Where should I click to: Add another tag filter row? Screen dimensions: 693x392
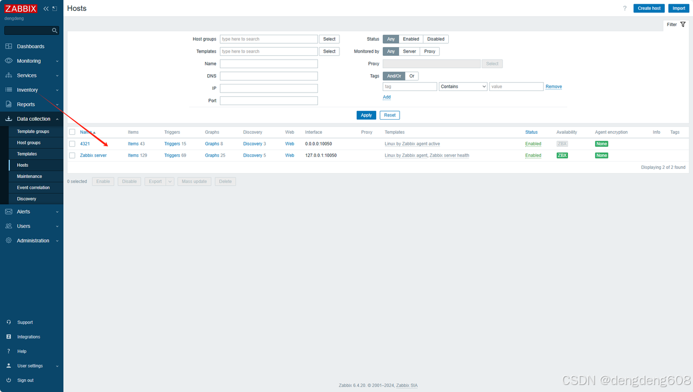pyautogui.click(x=387, y=97)
